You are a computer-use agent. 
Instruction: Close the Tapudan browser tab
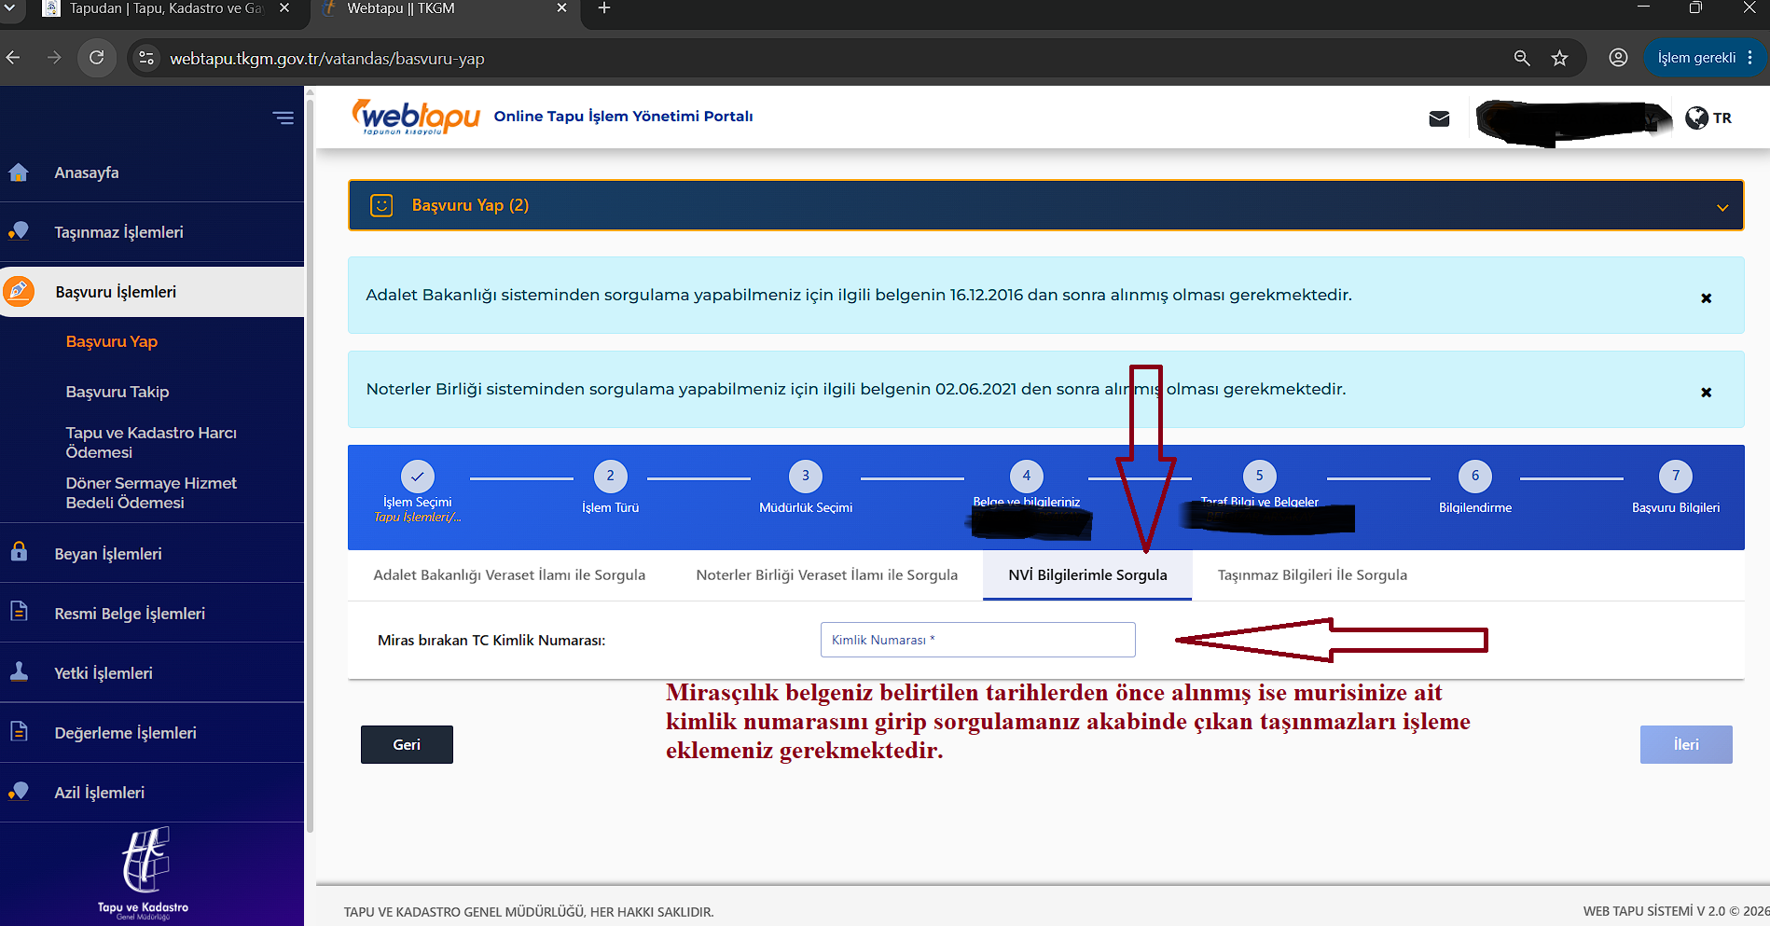point(284,8)
